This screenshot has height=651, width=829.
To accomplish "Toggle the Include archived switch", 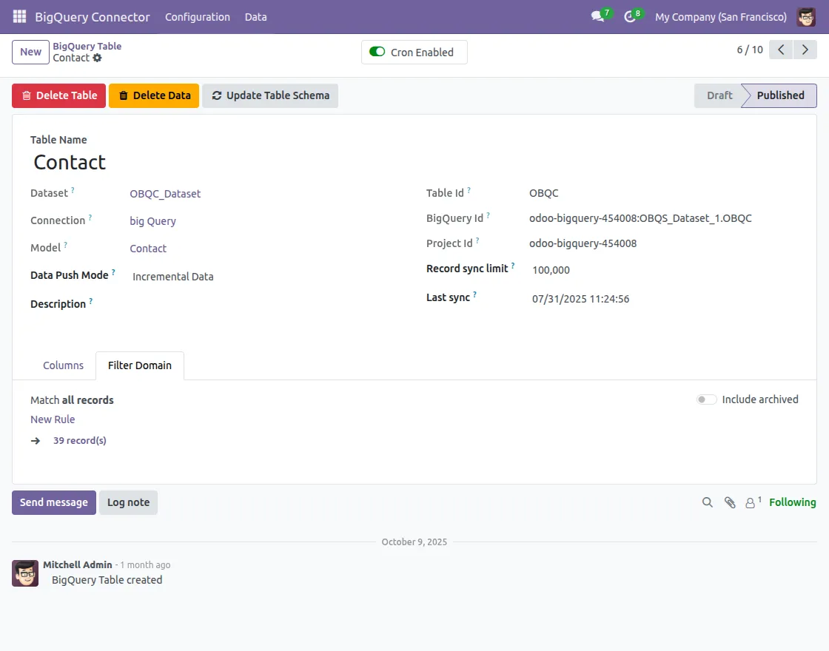I will 706,399.
